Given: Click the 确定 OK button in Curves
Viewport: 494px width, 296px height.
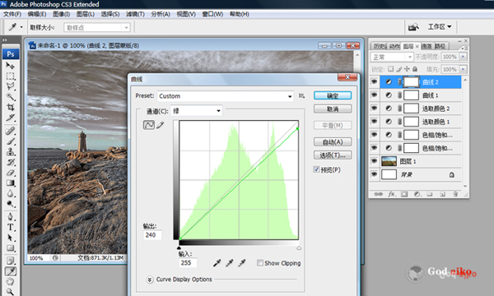Looking at the screenshot, I should click(x=333, y=95).
